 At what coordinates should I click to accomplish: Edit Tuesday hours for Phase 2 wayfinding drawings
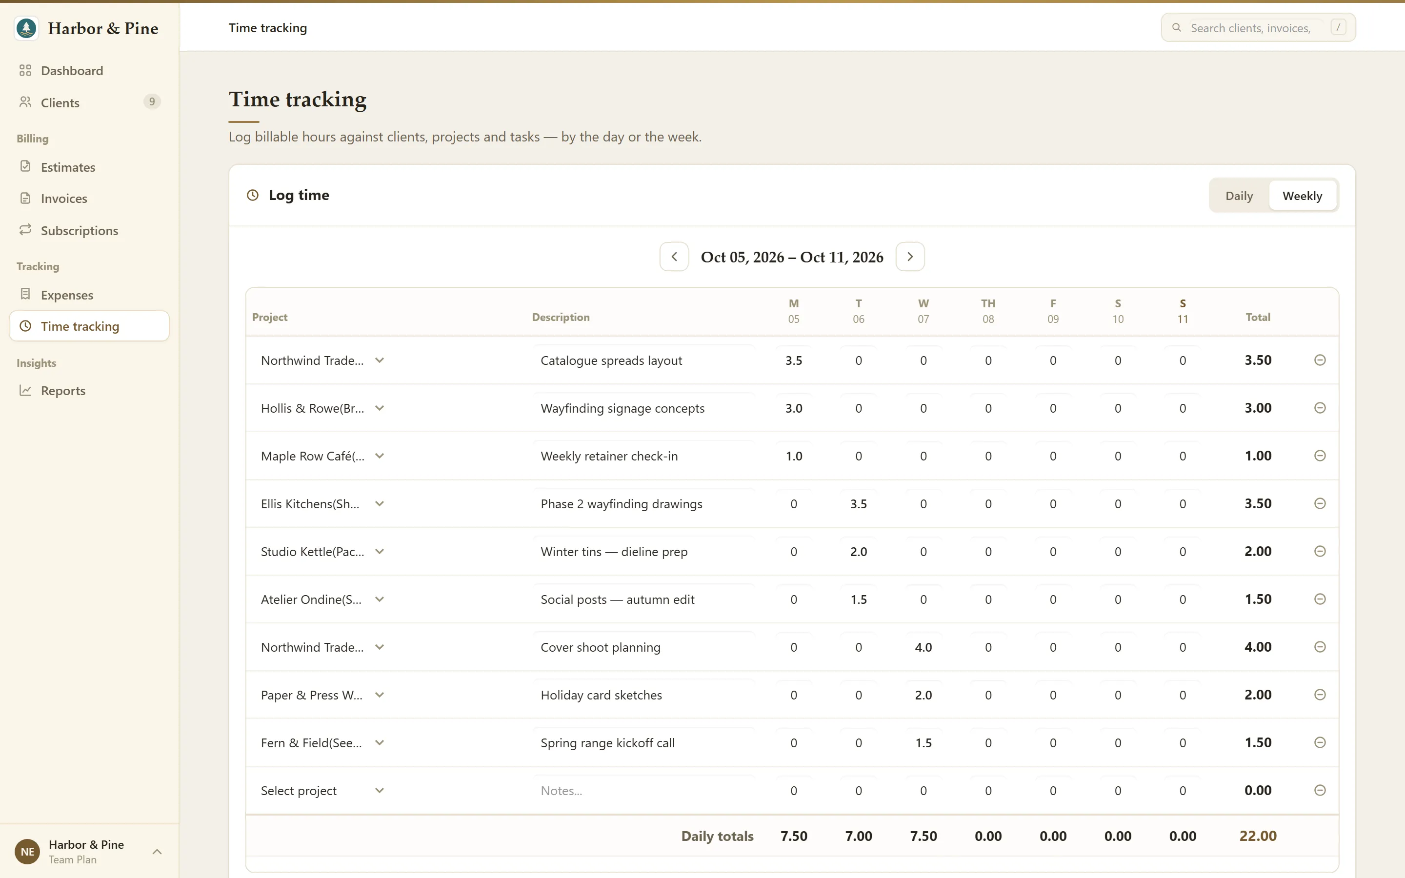(858, 503)
